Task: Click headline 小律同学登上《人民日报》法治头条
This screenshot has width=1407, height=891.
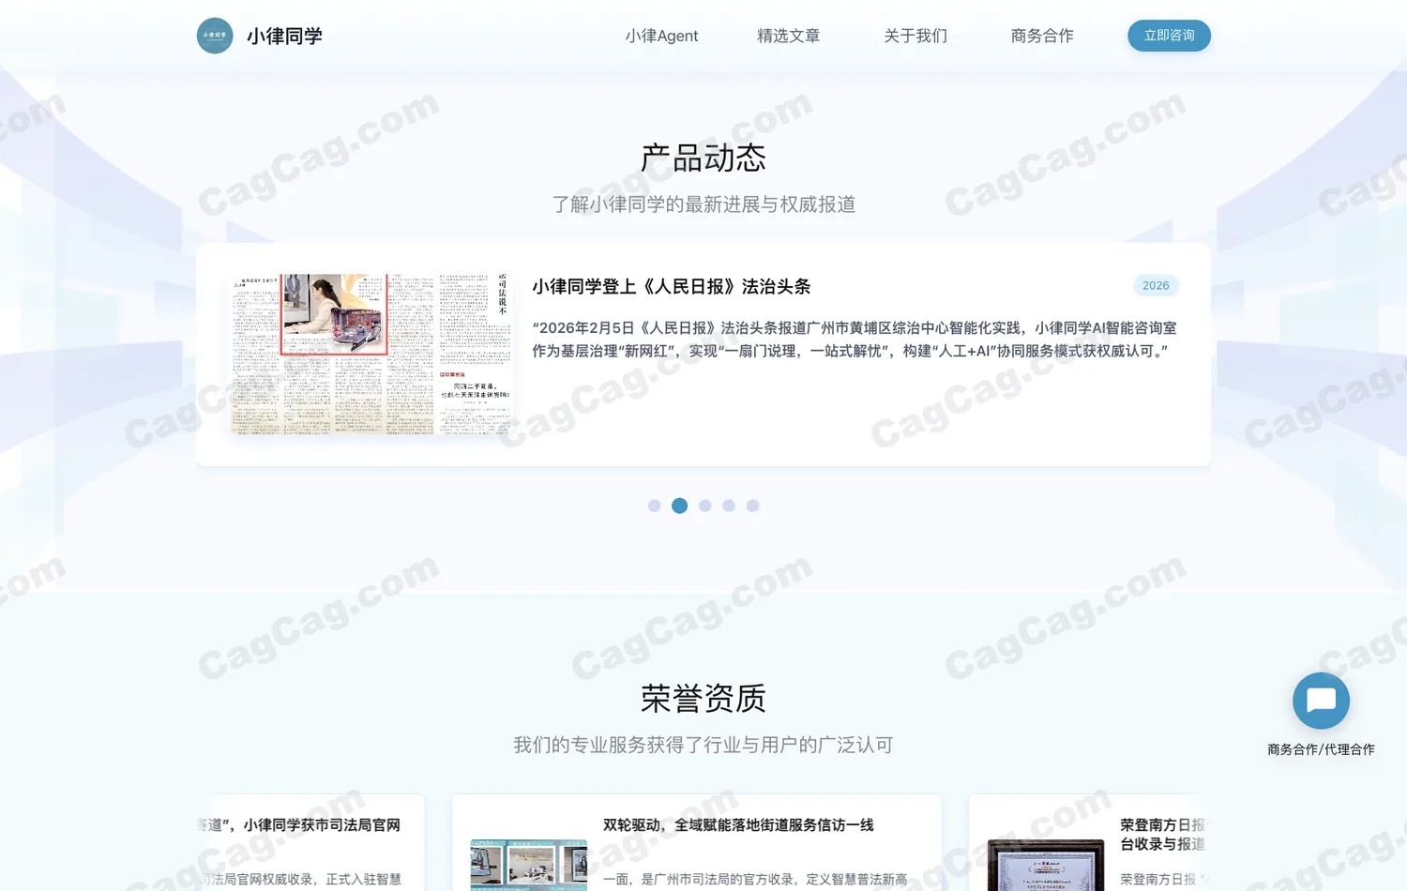Action: point(672,286)
